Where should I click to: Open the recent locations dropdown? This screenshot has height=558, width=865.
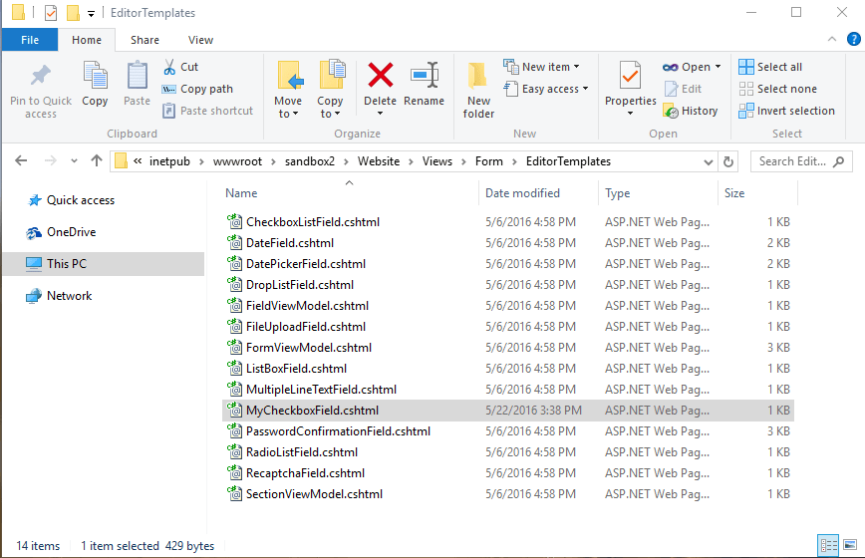74,161
